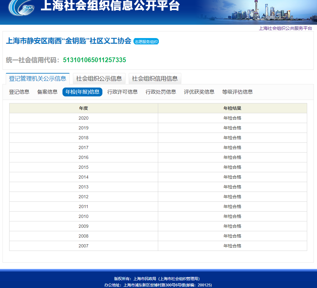Click 年检合格 result for 2015
Screen dimensions: 317x288
pyautogui.click(x=232, y=167)
